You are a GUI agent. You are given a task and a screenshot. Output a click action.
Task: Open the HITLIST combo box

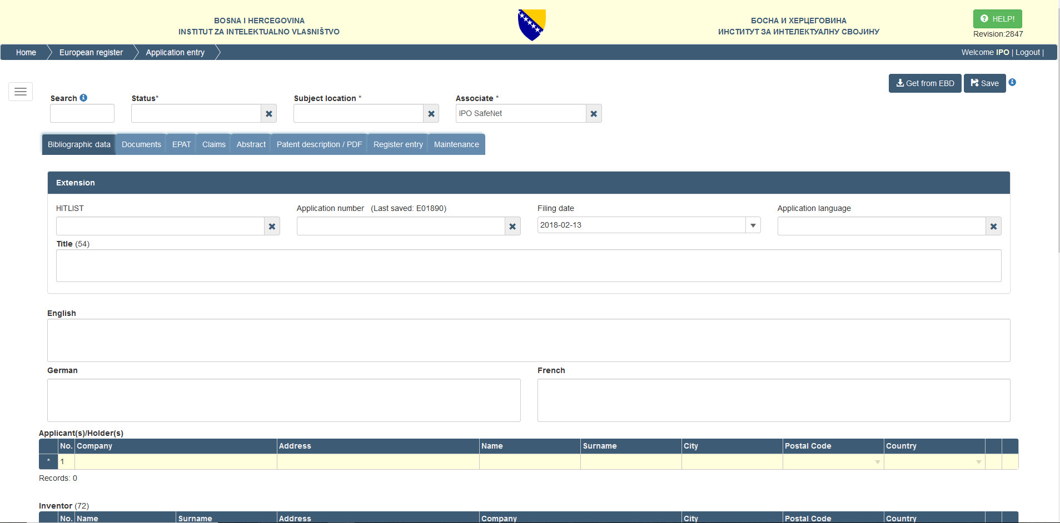160,227
